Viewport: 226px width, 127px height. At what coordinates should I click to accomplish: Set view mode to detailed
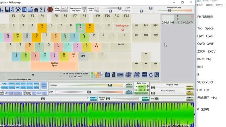coord(64,8)
